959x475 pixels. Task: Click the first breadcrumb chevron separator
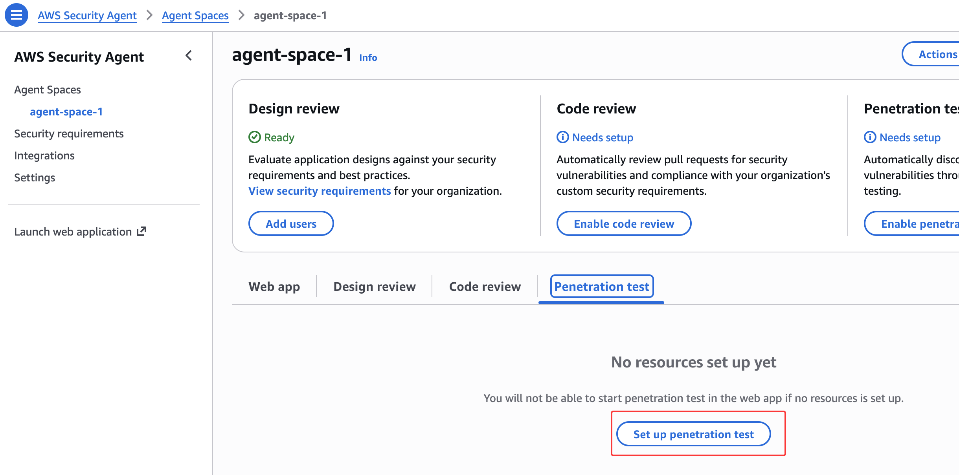click(x=149, y=15)
